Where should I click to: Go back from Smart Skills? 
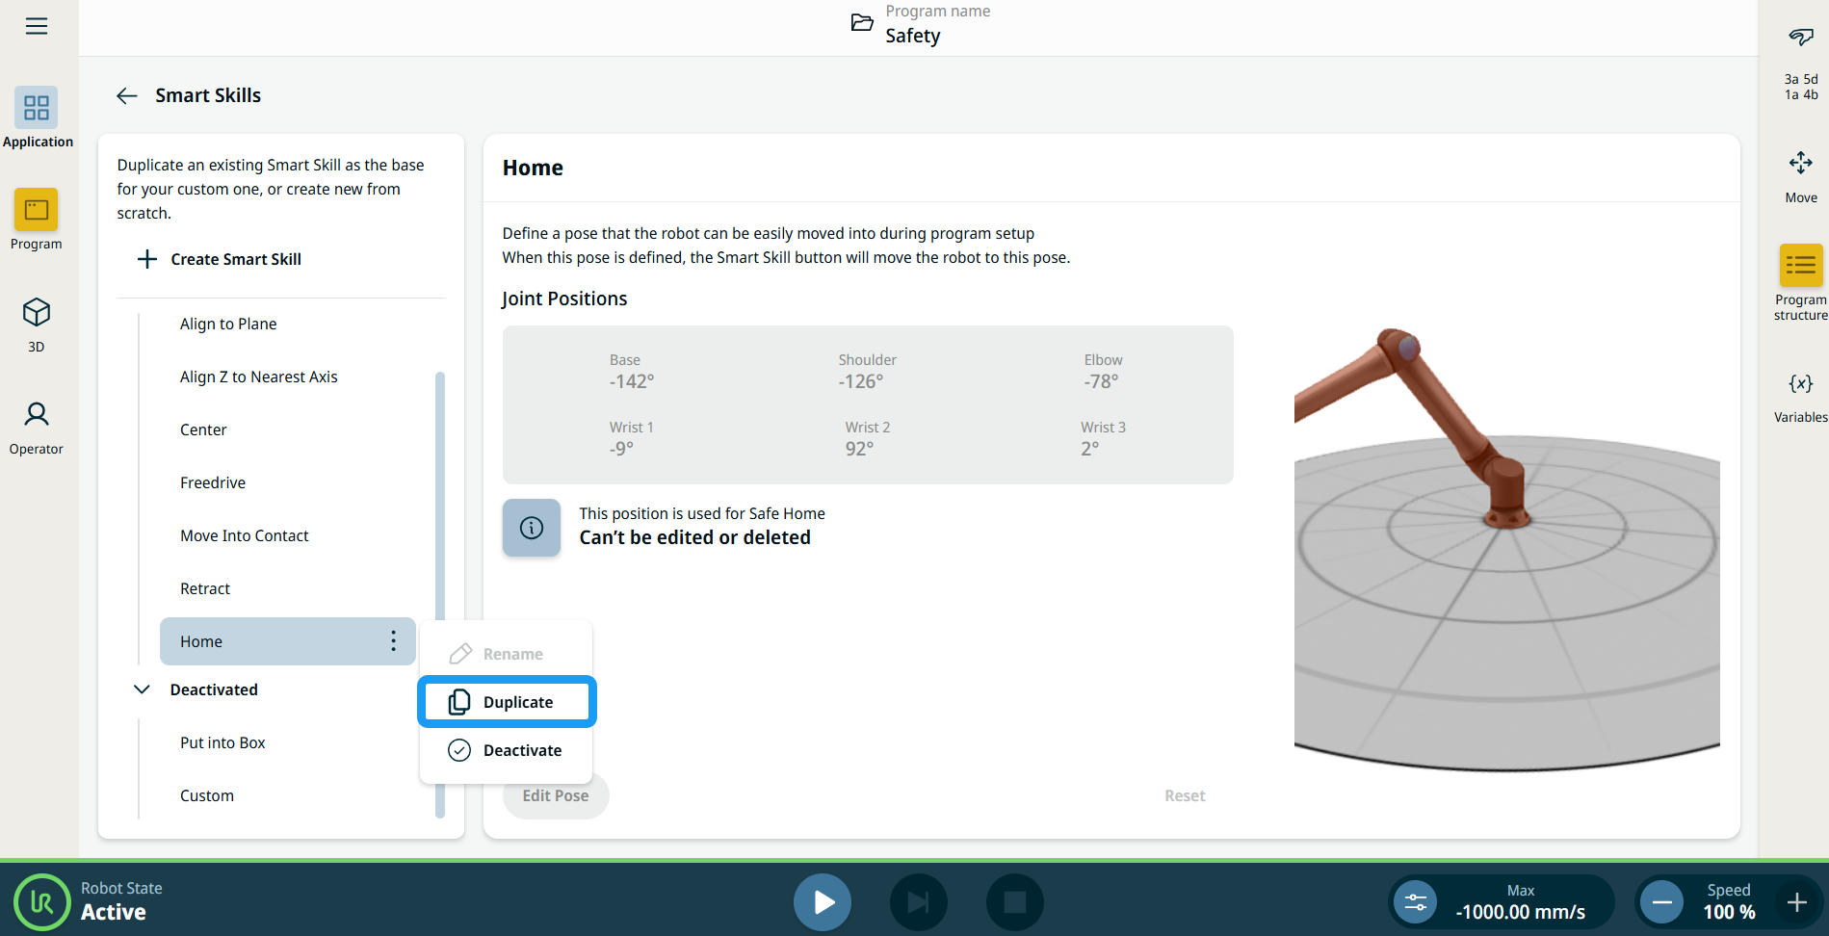point(127,95)
